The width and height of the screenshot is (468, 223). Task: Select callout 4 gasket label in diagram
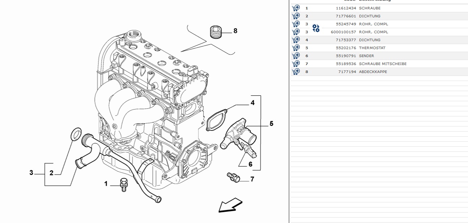tap(252, 103)
